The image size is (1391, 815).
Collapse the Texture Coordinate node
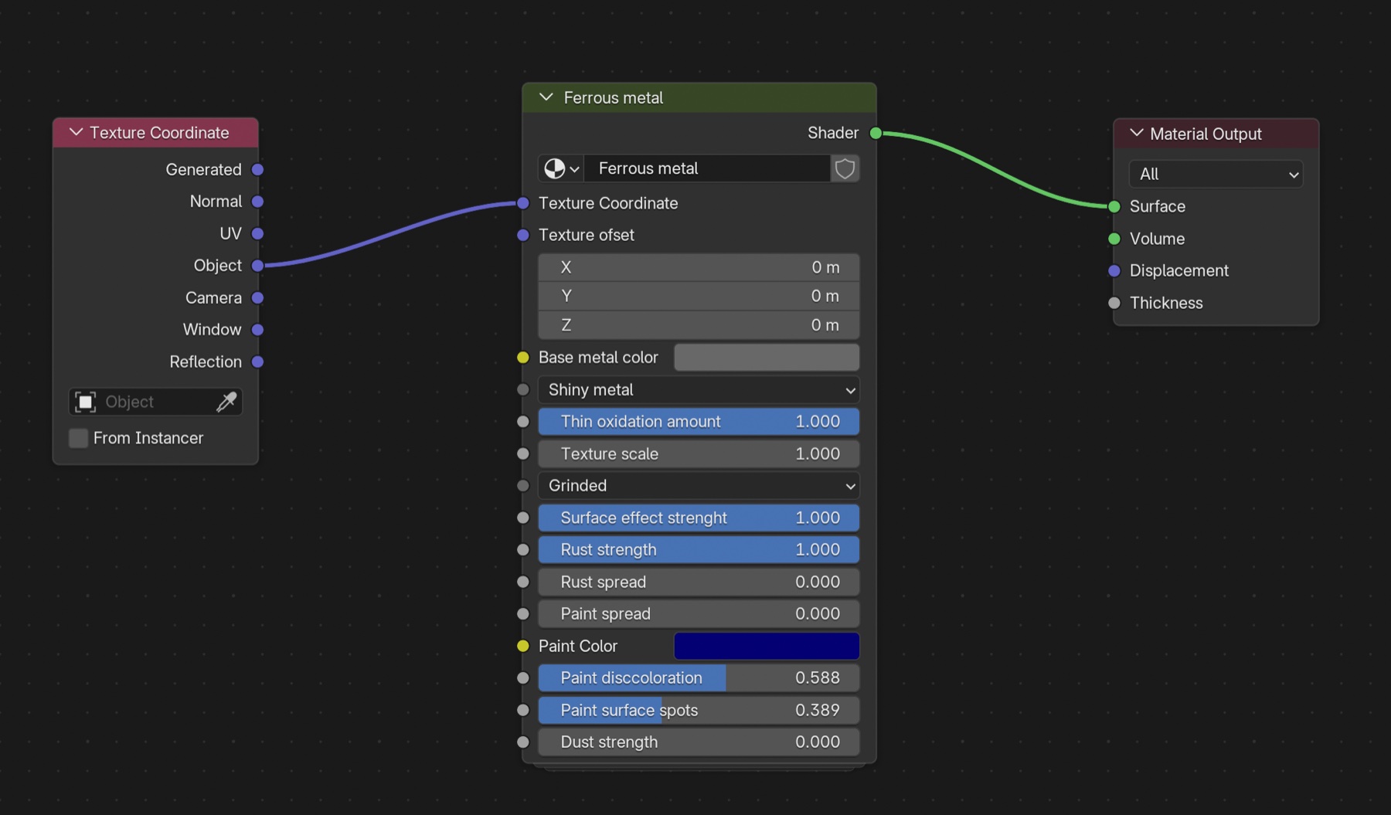click(x=76, y=132)
